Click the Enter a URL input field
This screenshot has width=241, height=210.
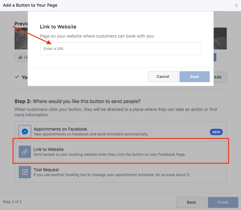pos(121,49)
